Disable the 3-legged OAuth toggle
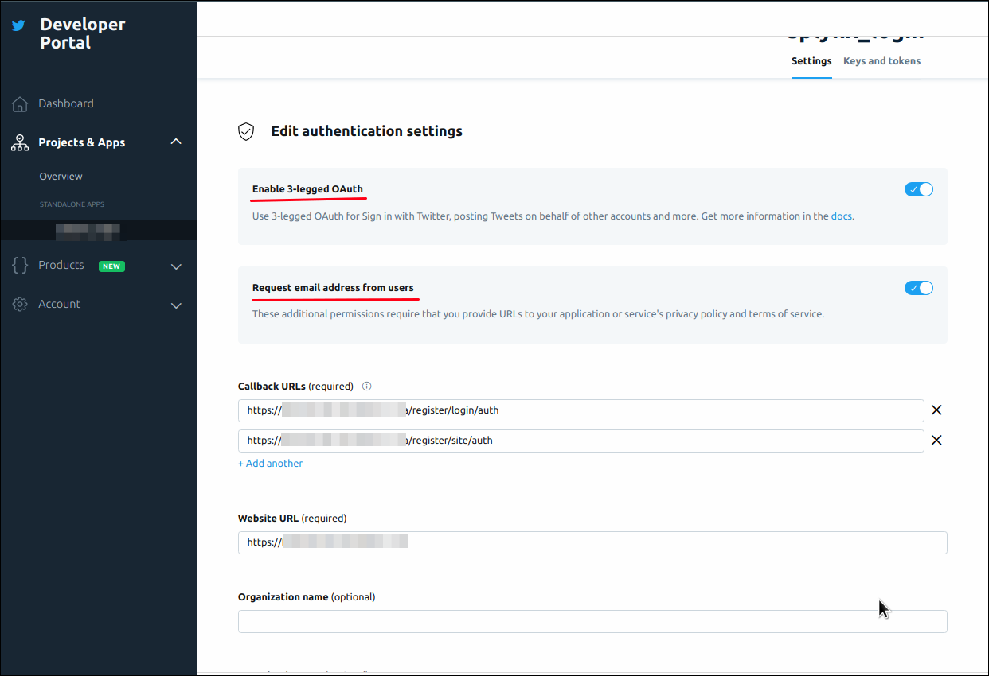Screen dimensions: 989x676 pos(918,189)
